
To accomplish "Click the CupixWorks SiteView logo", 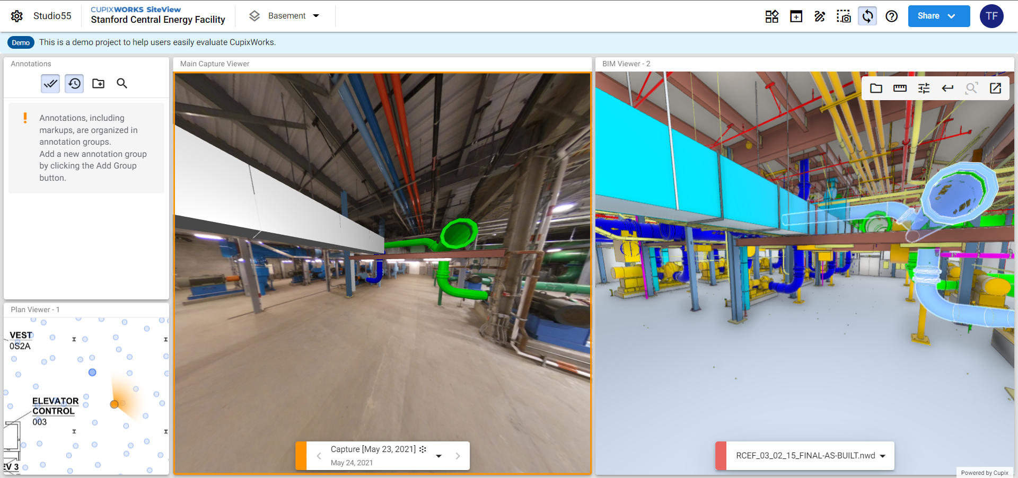I will tap(136, 10).
